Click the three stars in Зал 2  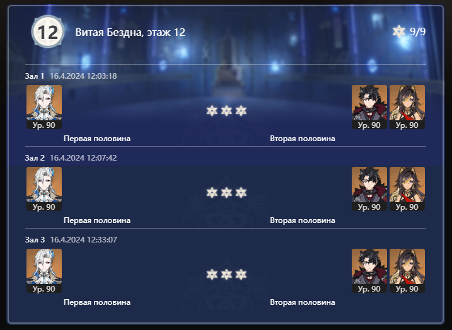pos(226,193)
